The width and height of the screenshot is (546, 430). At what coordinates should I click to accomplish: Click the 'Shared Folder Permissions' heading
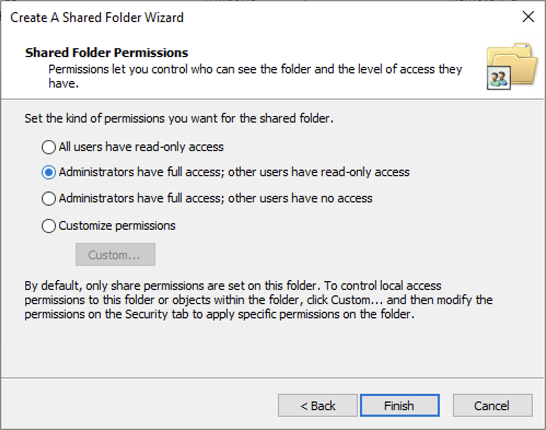pyautogui.click(x=107, y=53)
